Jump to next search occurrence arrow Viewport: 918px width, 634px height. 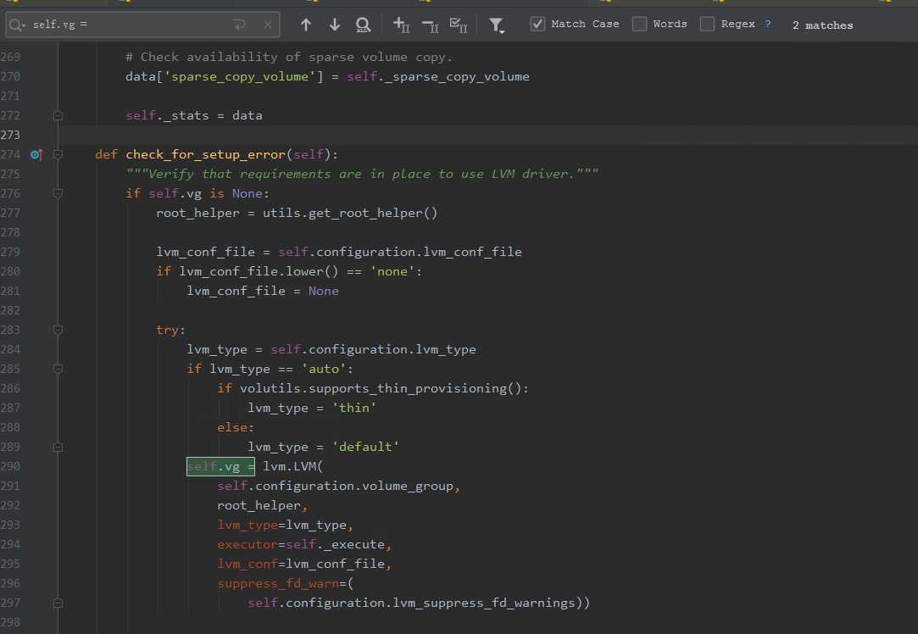[x=335, y=25]
